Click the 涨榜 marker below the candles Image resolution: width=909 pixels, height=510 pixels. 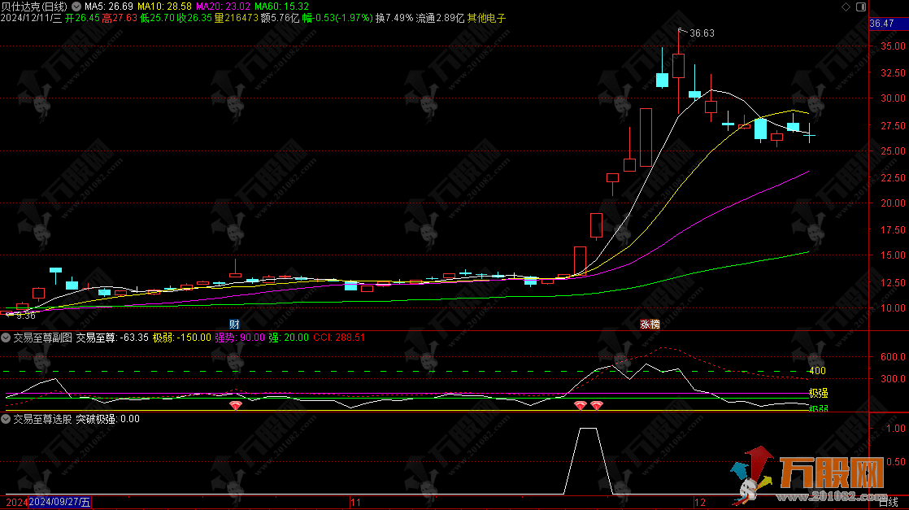point(650,325)
